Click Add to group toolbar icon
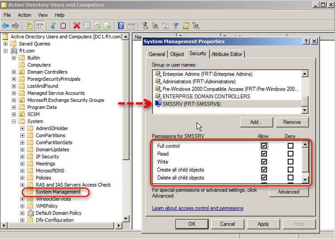This screenshot has height=239, width=335. 195,26
